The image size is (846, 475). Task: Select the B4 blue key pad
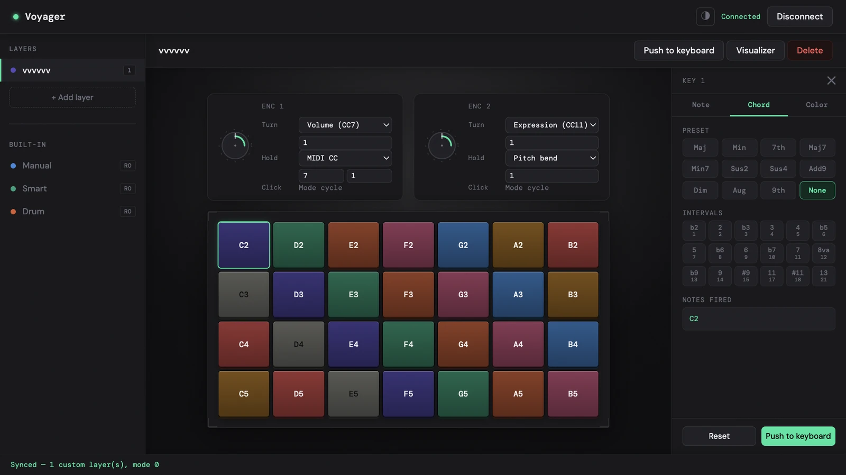click(x=573, y=344)
